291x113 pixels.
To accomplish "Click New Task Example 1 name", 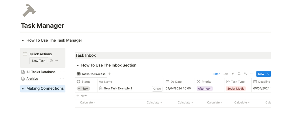I will [x=118, y=88].
